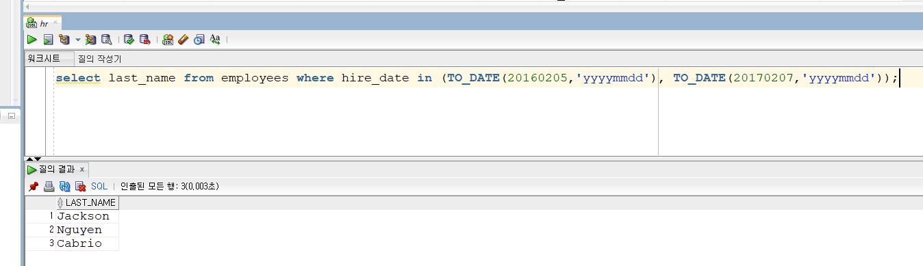
Task: Click the print icon in the results toolbar
Action: (x=49, y=186)
